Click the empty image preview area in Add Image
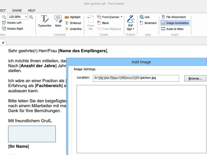Screen dimensions: 207x155 [x=141, y=119]
